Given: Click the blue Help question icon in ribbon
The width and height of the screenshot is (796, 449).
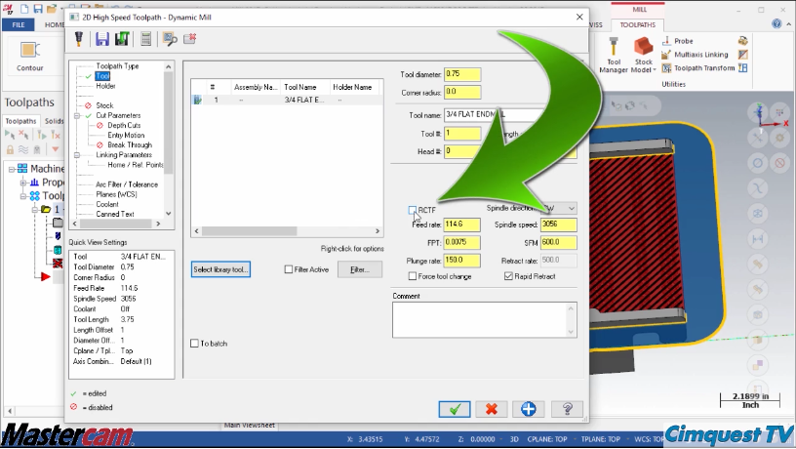Looking at the screenshot, I should pyautogui.click(x=776, y=23).
